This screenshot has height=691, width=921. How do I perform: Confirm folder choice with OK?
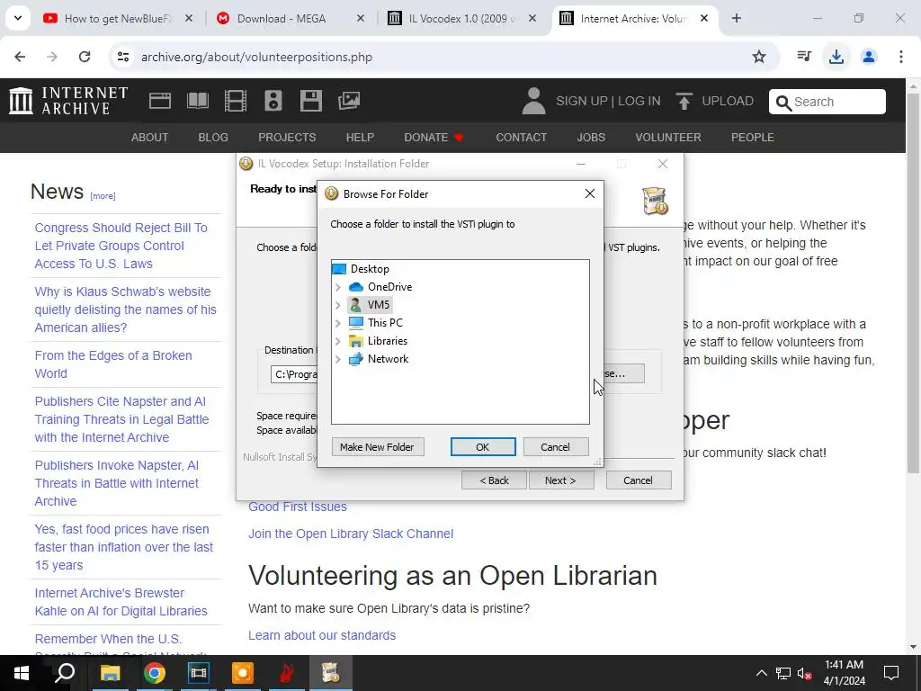coord(483,447)
